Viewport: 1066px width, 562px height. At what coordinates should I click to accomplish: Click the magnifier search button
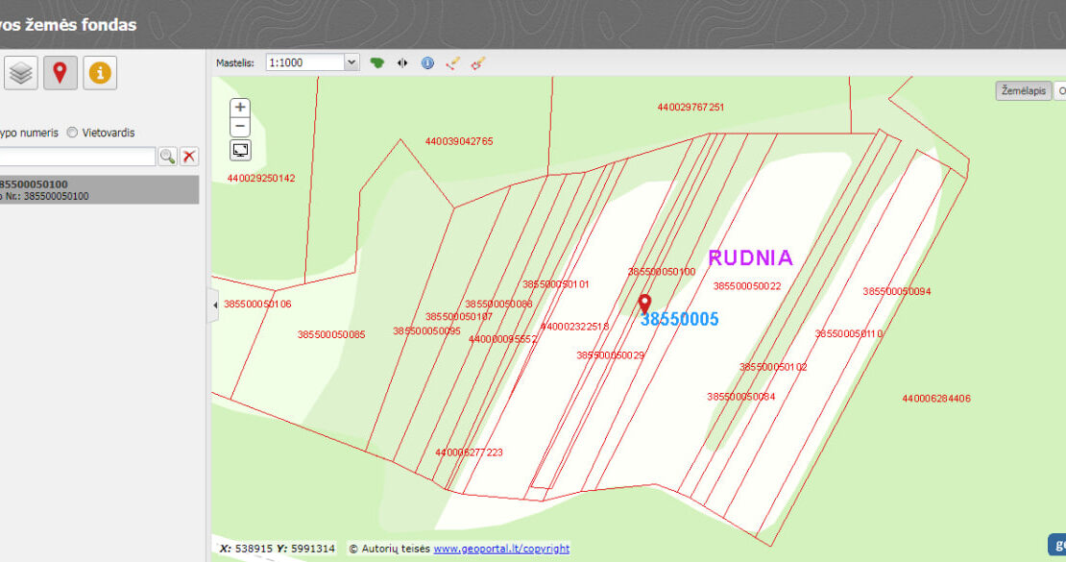point(167,157)
